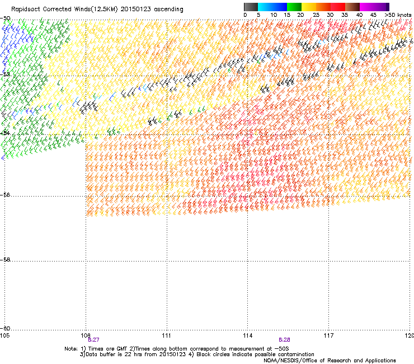
Task: Click the purple 8:27 timestamp label
Action: click(94, 340)
